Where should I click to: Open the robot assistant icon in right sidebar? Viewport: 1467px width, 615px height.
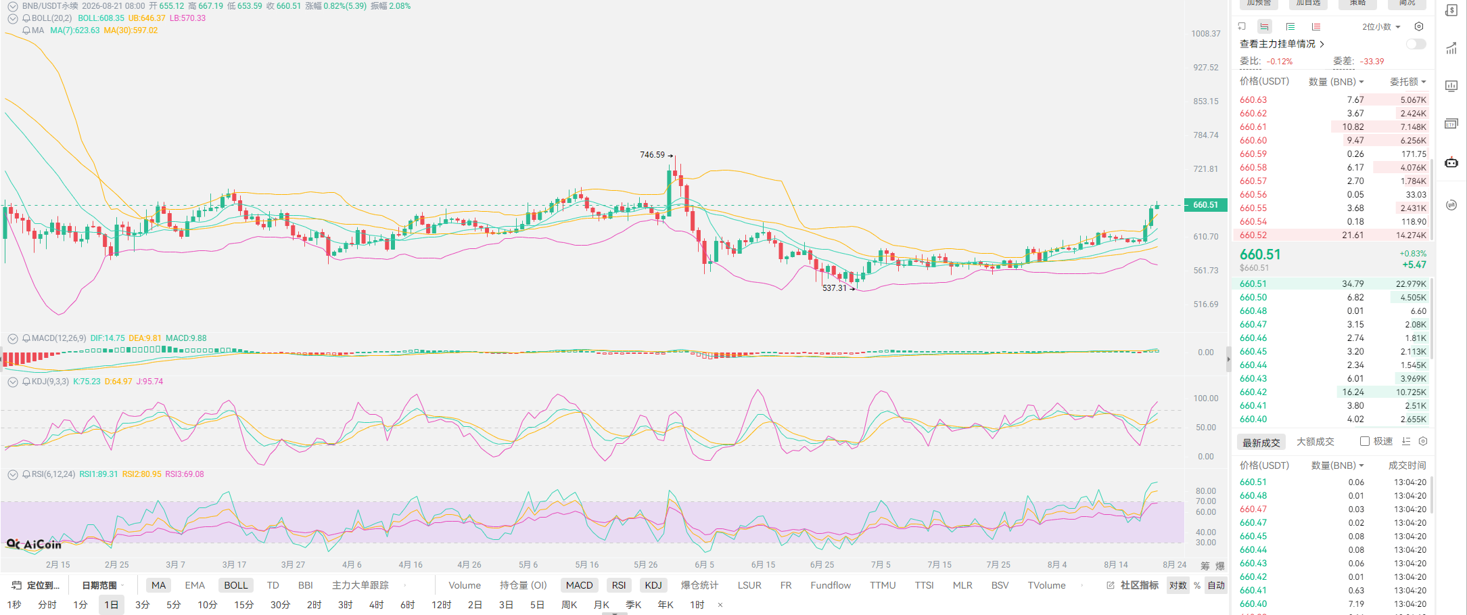[x=1451, y=162]
